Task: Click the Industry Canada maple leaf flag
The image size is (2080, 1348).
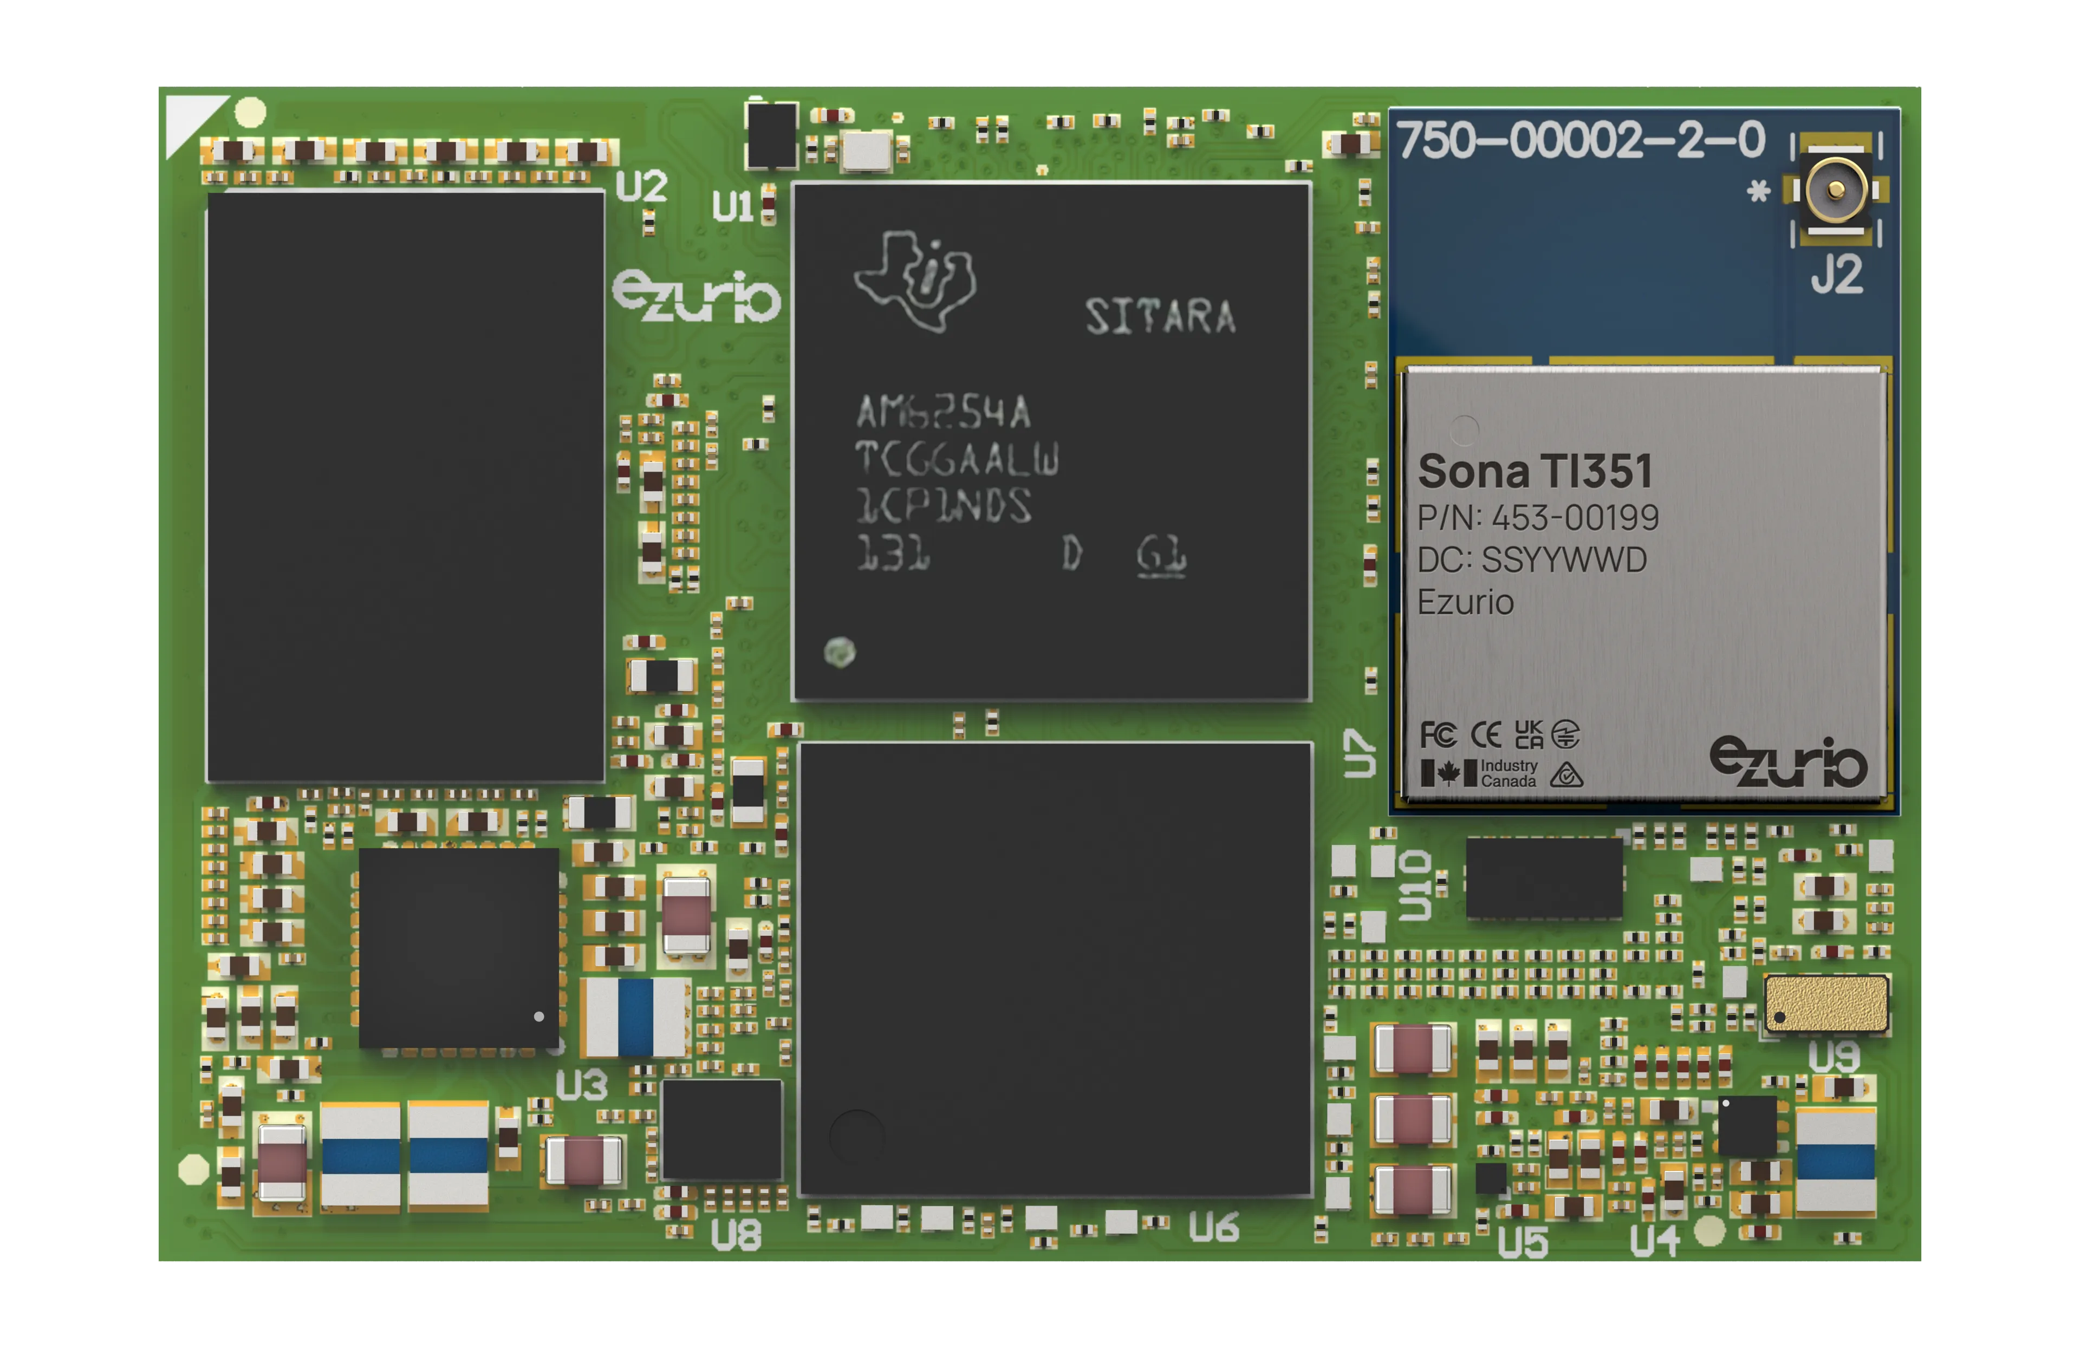Action: click(1448, 773)
